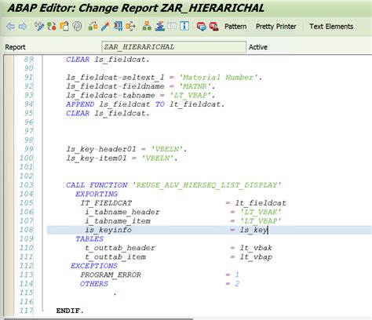Click the APPEND keyword on line 94

tap(80, 104)
